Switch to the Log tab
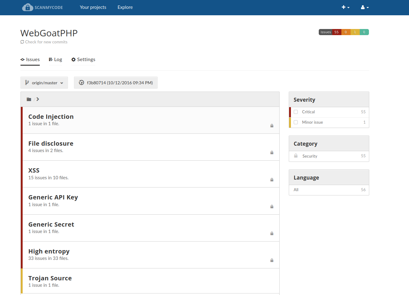 click(55, 60)
